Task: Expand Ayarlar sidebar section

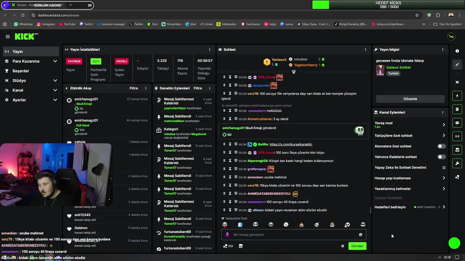Action: point(55,100)
